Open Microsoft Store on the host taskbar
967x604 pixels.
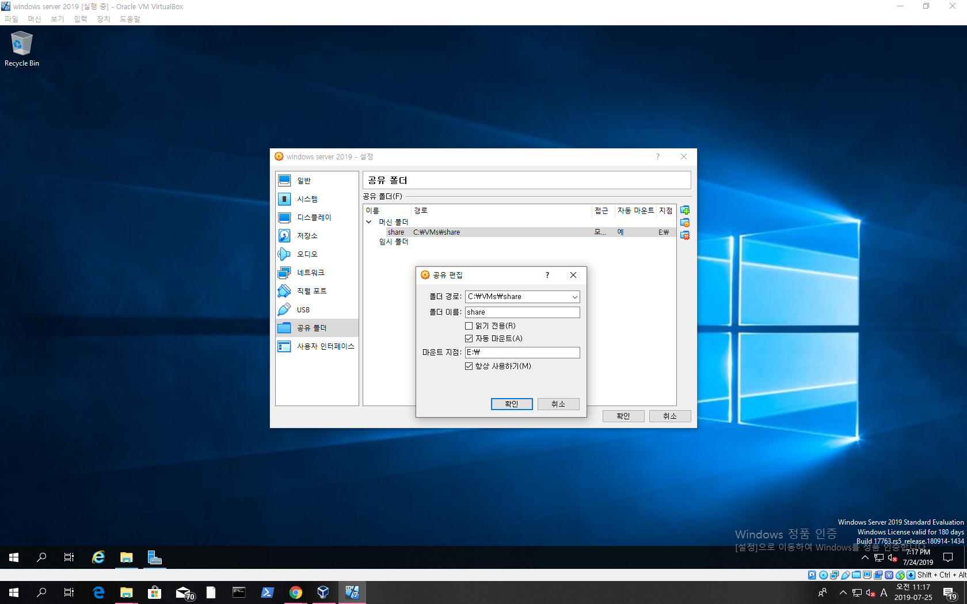(154, 592)
